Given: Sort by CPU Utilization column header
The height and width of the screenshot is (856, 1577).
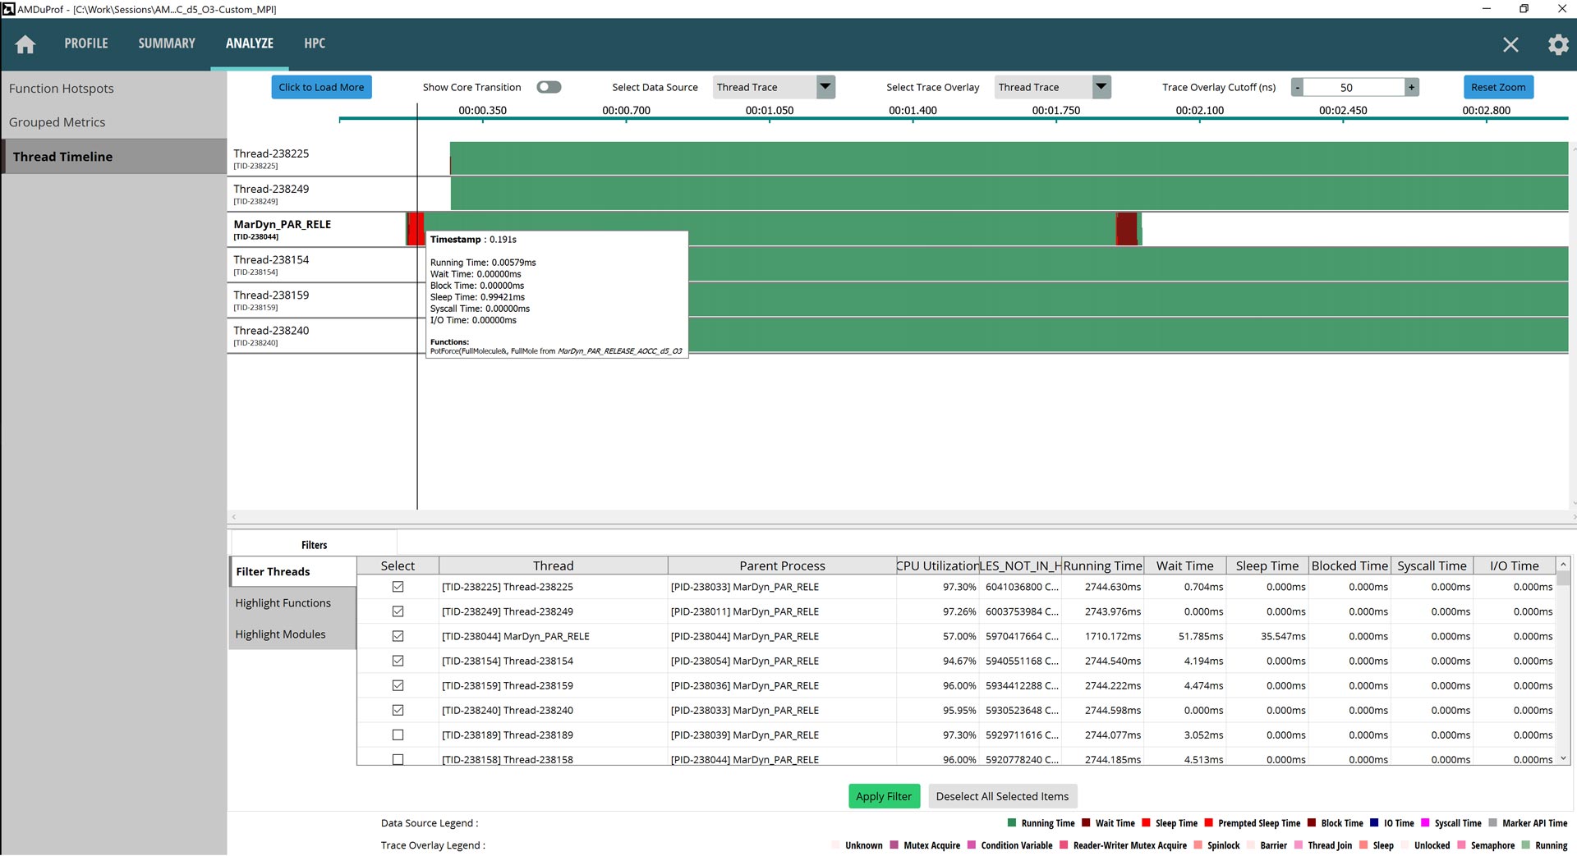Looking at the screenshot, I should click(x=937, y=565).
